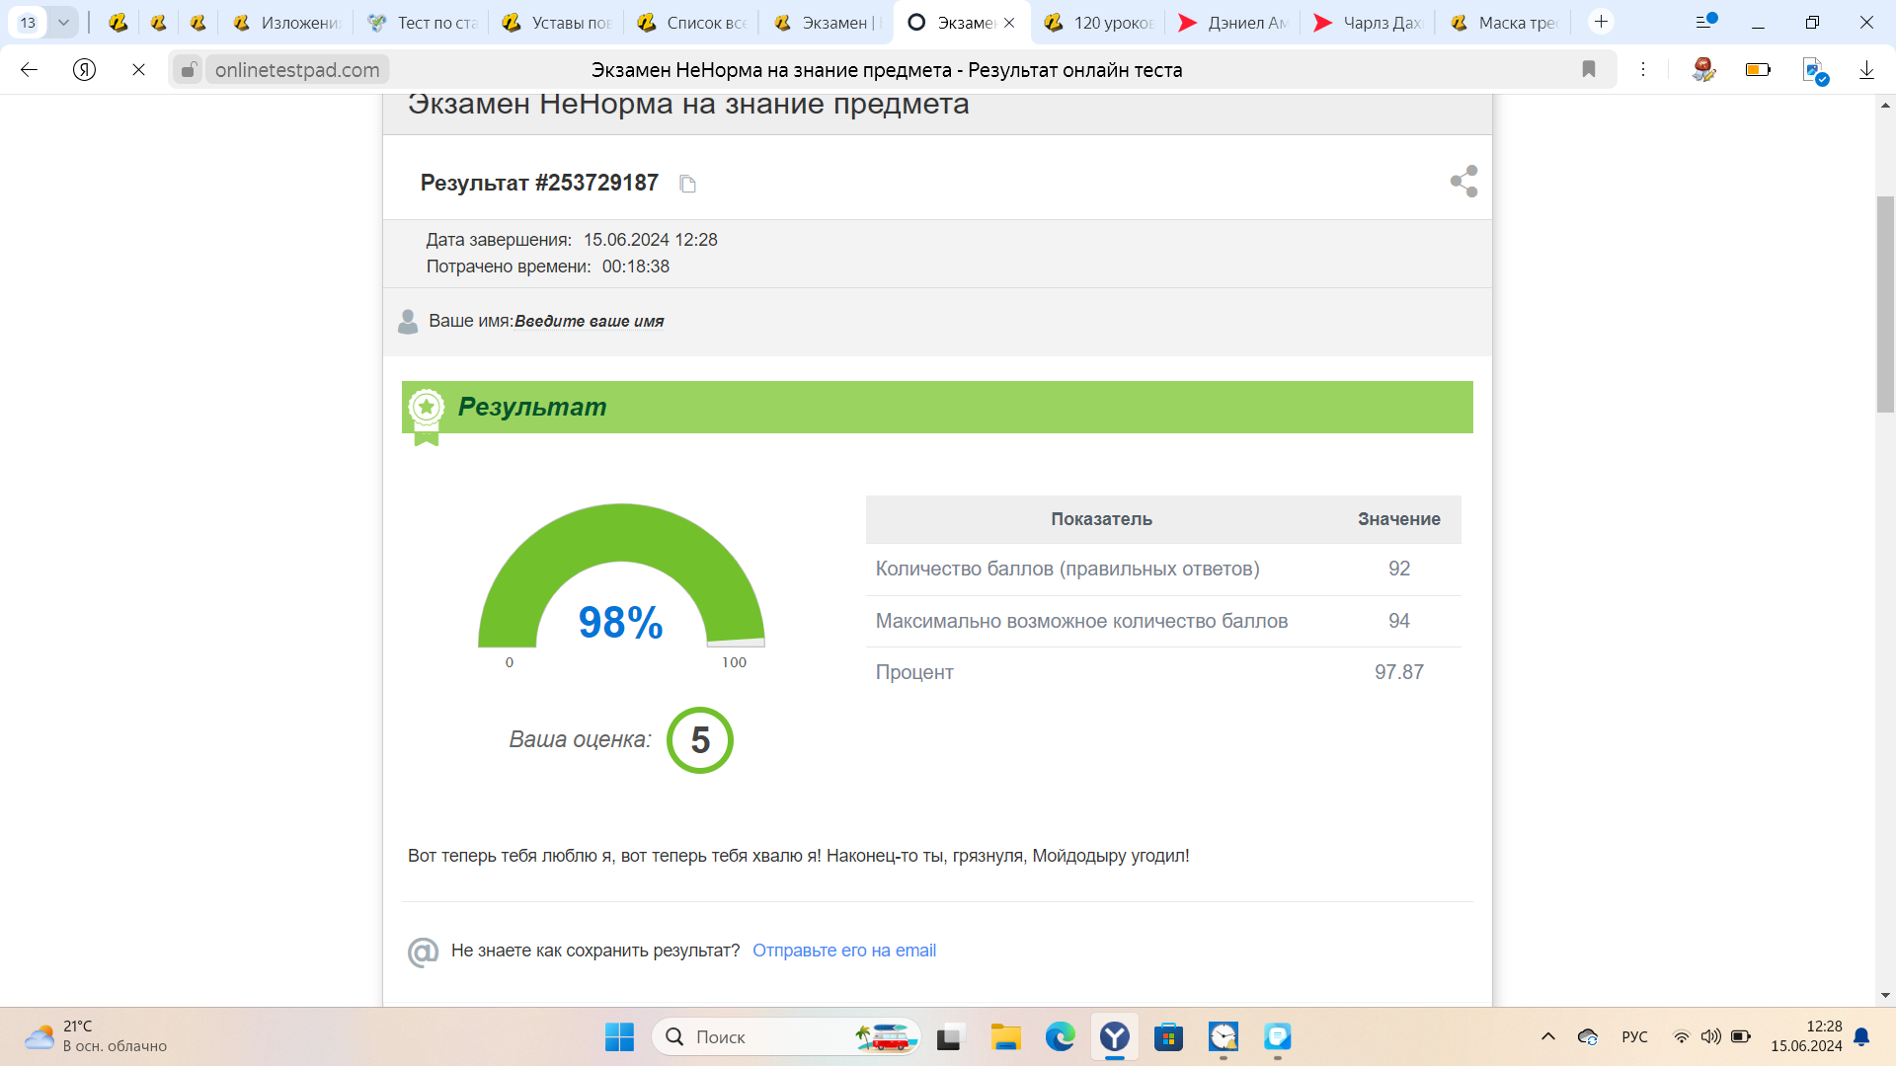This screenshot has height=1066, width=1896.
Task: Click the page vertical scrollbar thumb
Action: [x=1885, y=306]
